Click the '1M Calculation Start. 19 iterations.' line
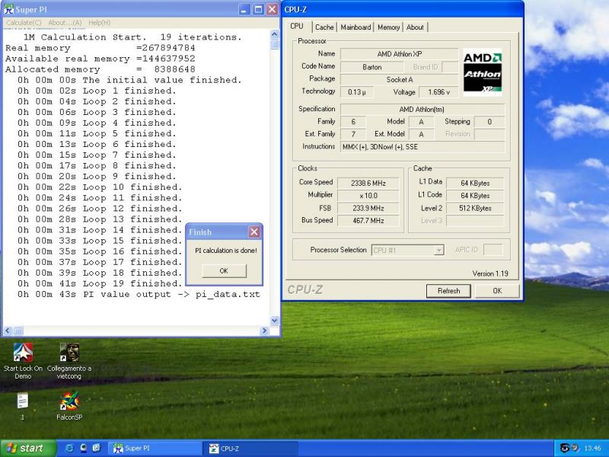 132,37
